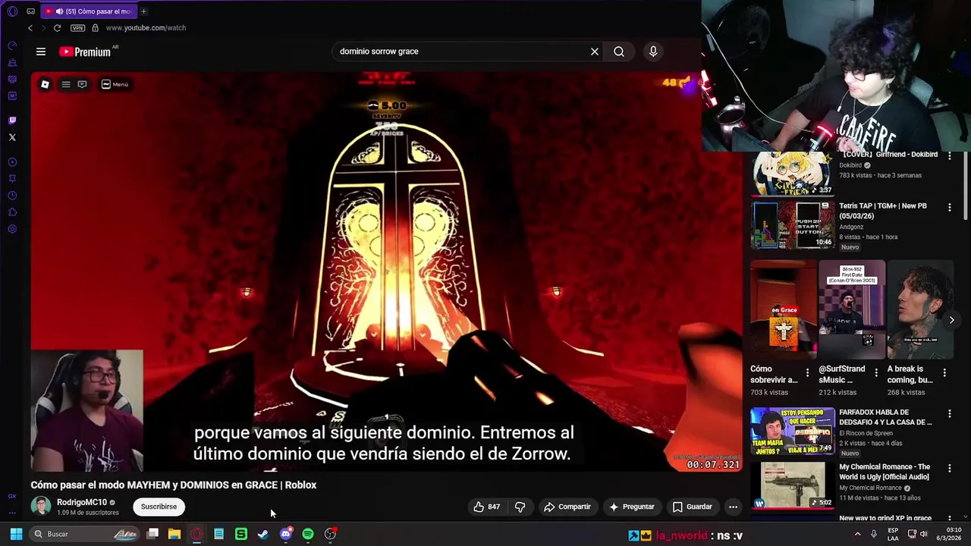971x546 pixels.
Task: Open options for Dokibird cover video
Action: [x=950, y=155]
